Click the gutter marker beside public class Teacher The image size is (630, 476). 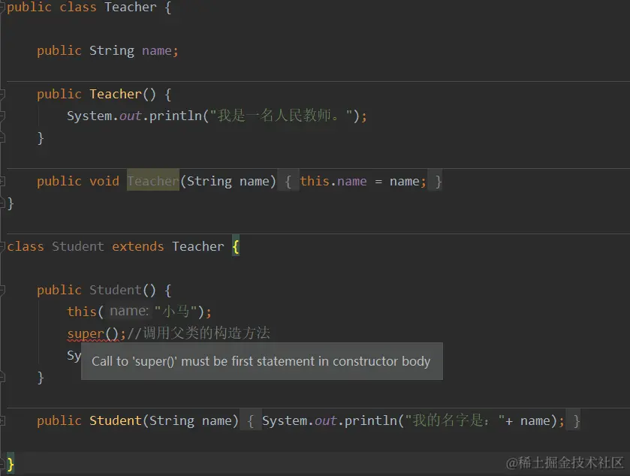(x=3, y=8)
